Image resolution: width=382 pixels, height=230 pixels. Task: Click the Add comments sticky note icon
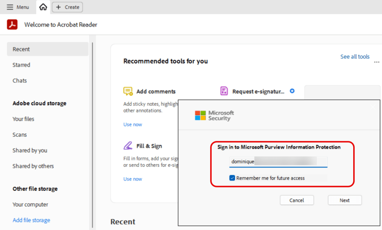pos(128,91)
